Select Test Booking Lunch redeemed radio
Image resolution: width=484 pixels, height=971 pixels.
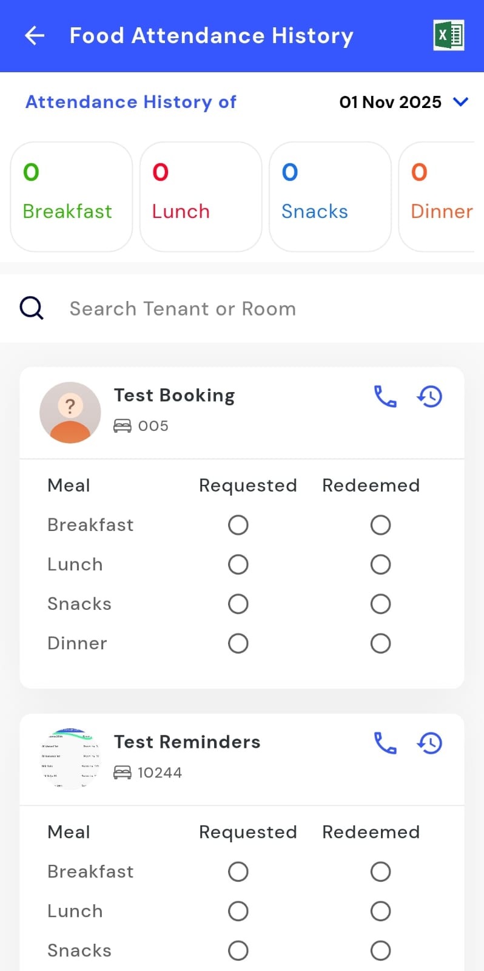pos(380,564)
